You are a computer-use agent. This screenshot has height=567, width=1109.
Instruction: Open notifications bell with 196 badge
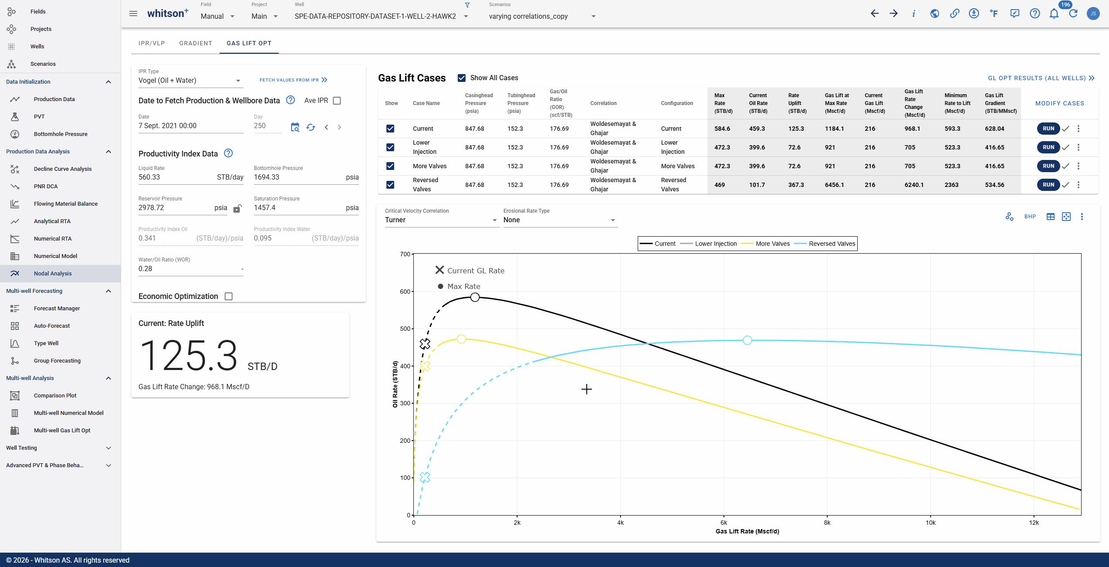[x=1054, y=14]
